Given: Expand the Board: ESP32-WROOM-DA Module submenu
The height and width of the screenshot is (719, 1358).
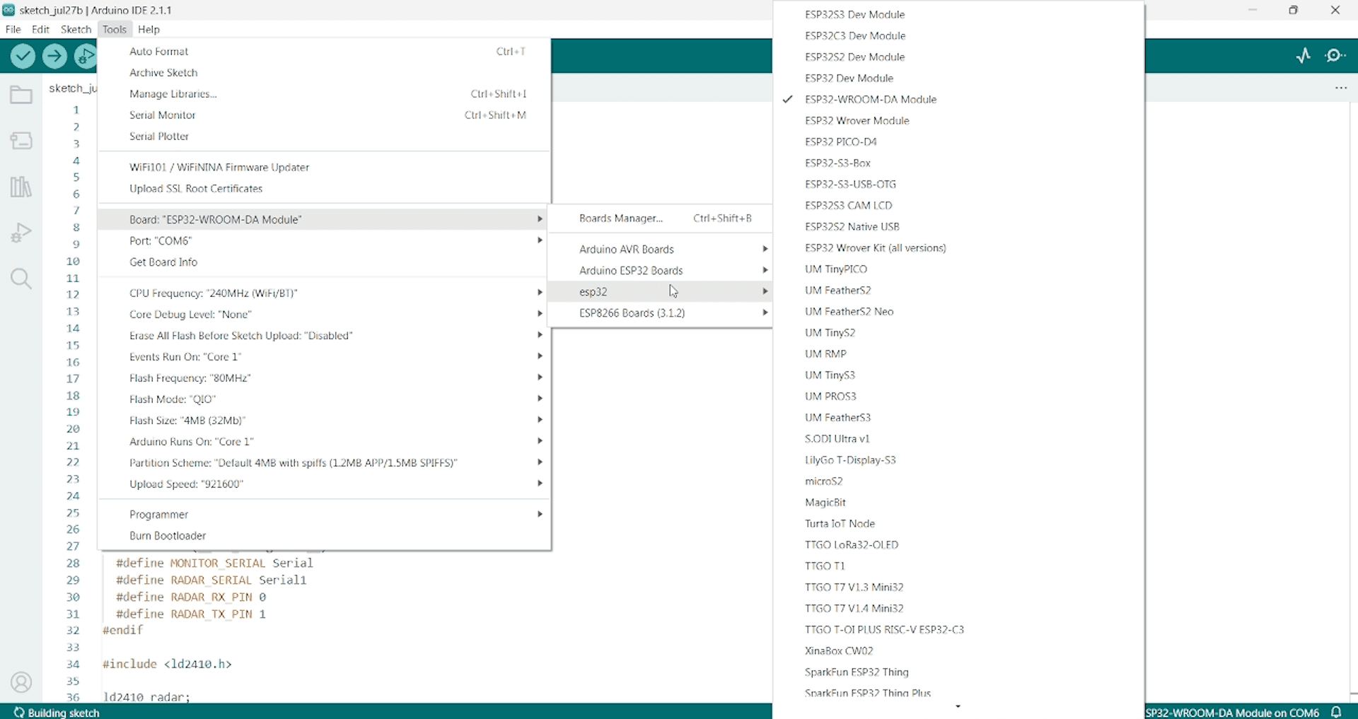Looking at the screenshot, I should (324, 219).
